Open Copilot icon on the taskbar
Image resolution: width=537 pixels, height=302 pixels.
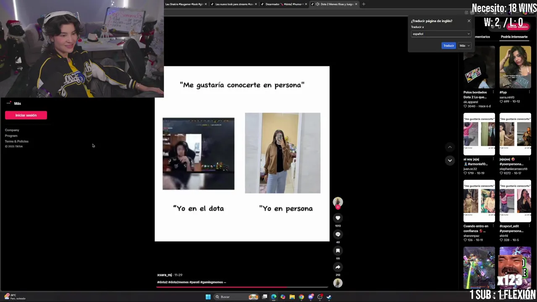283,297
